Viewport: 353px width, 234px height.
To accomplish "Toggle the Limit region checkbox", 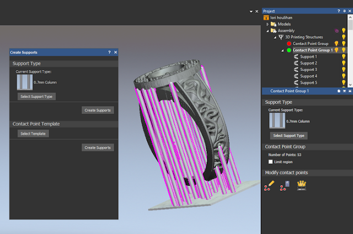I will [271, 162].
